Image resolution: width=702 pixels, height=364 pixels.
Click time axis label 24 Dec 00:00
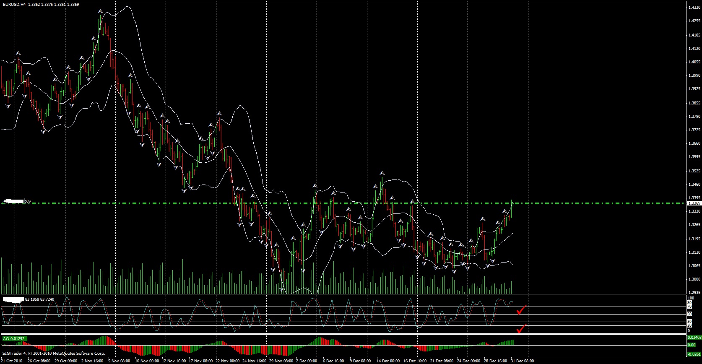point(469,361)
